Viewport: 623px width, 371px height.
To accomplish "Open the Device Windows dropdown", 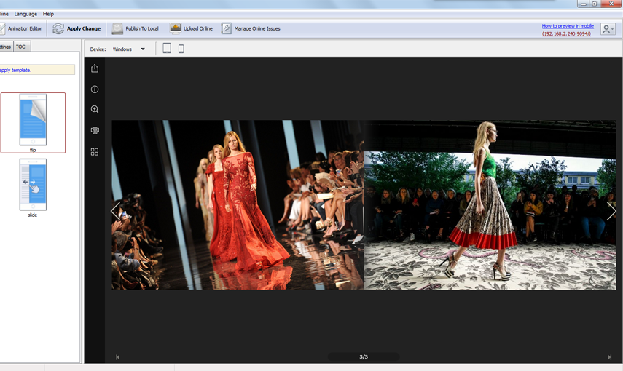I will [129, 49].
